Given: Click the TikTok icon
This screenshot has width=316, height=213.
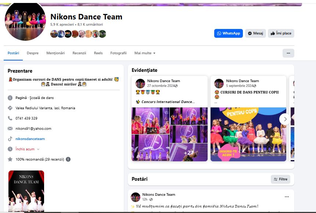Looking at the screenshot, I should [10, 139].
